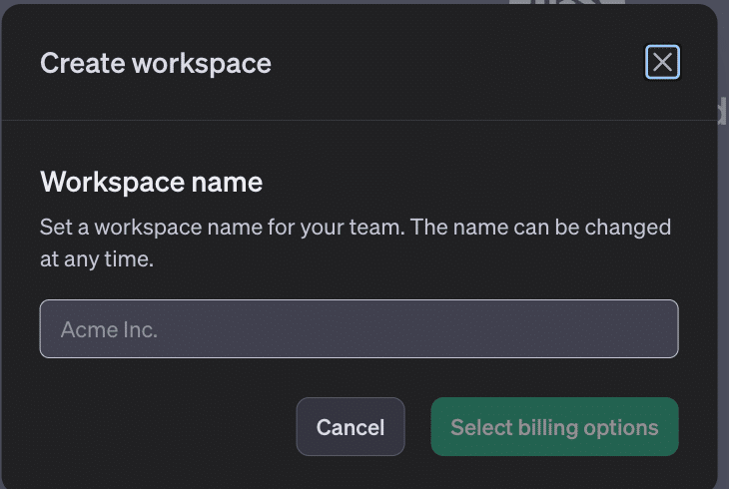729x489 pixels.
Task: Place the cursor in the team name field
Action: point(359,329)
